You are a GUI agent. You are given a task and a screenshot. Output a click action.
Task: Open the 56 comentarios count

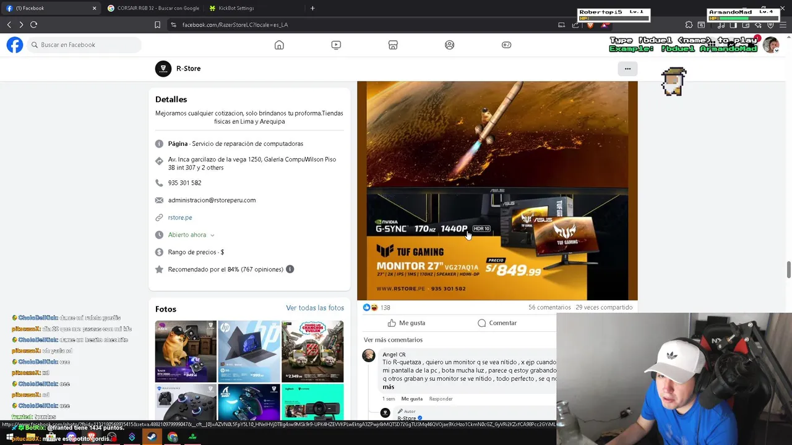549,307
